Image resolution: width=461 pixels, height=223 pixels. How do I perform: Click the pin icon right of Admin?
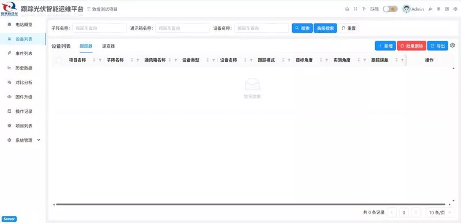430,9
